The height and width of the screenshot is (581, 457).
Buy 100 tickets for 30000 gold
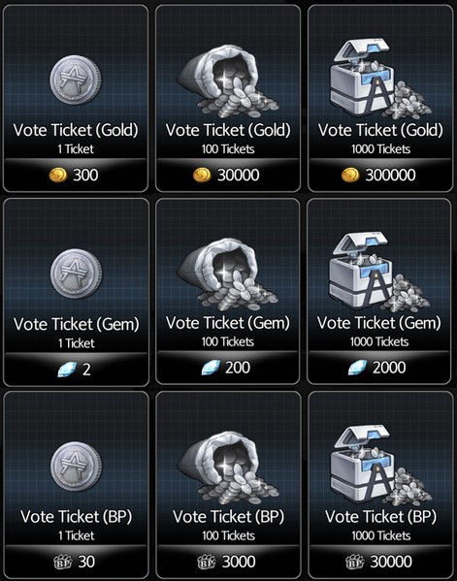coord(228,175)
